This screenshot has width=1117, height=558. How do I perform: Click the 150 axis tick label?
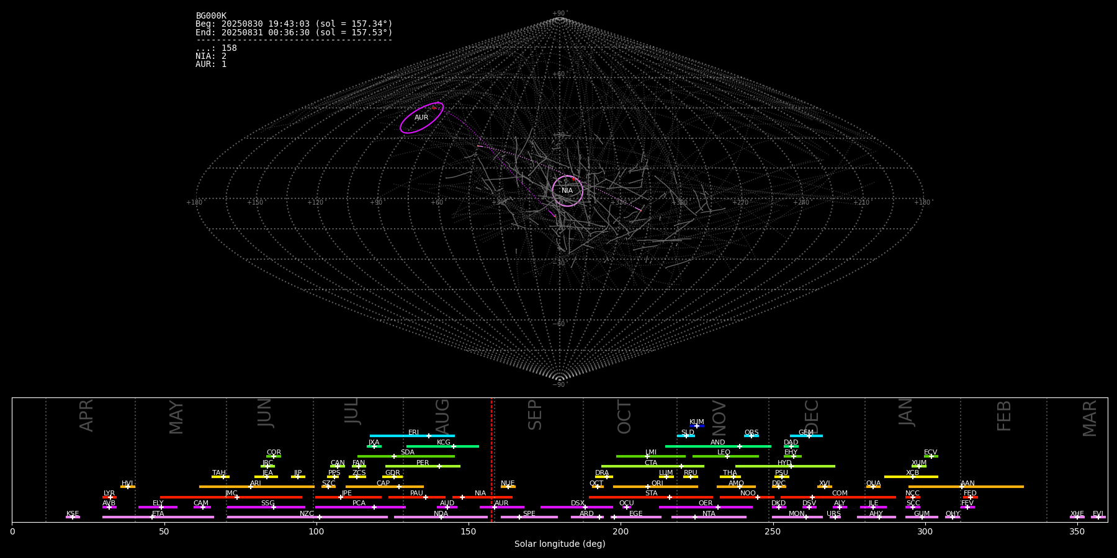click(469, 531)
